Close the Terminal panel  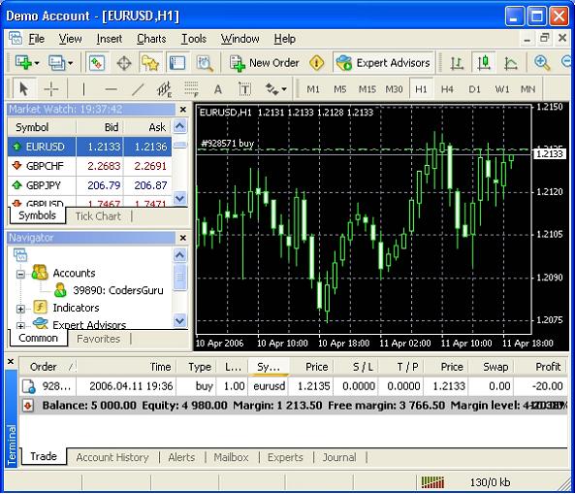coord(11,361)
